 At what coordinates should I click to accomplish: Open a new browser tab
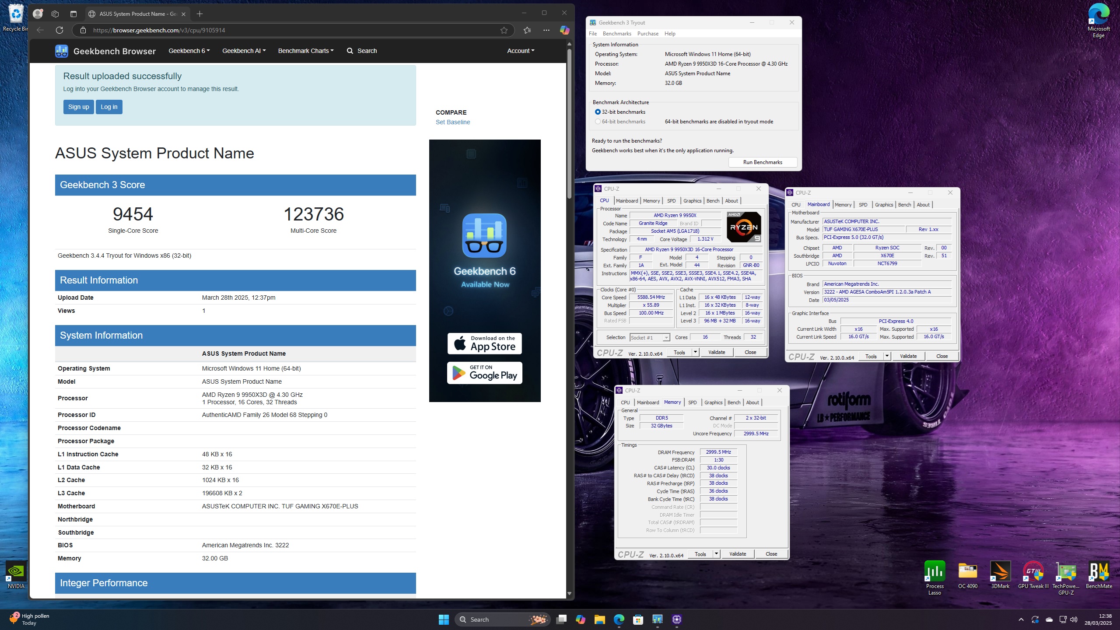pyautogui.click(x=199, y=14)
